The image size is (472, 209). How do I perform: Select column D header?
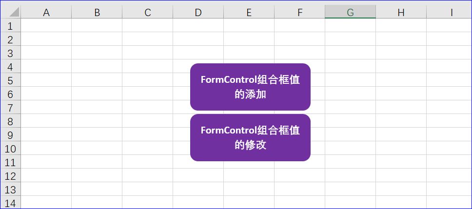[x=198, y=13]
